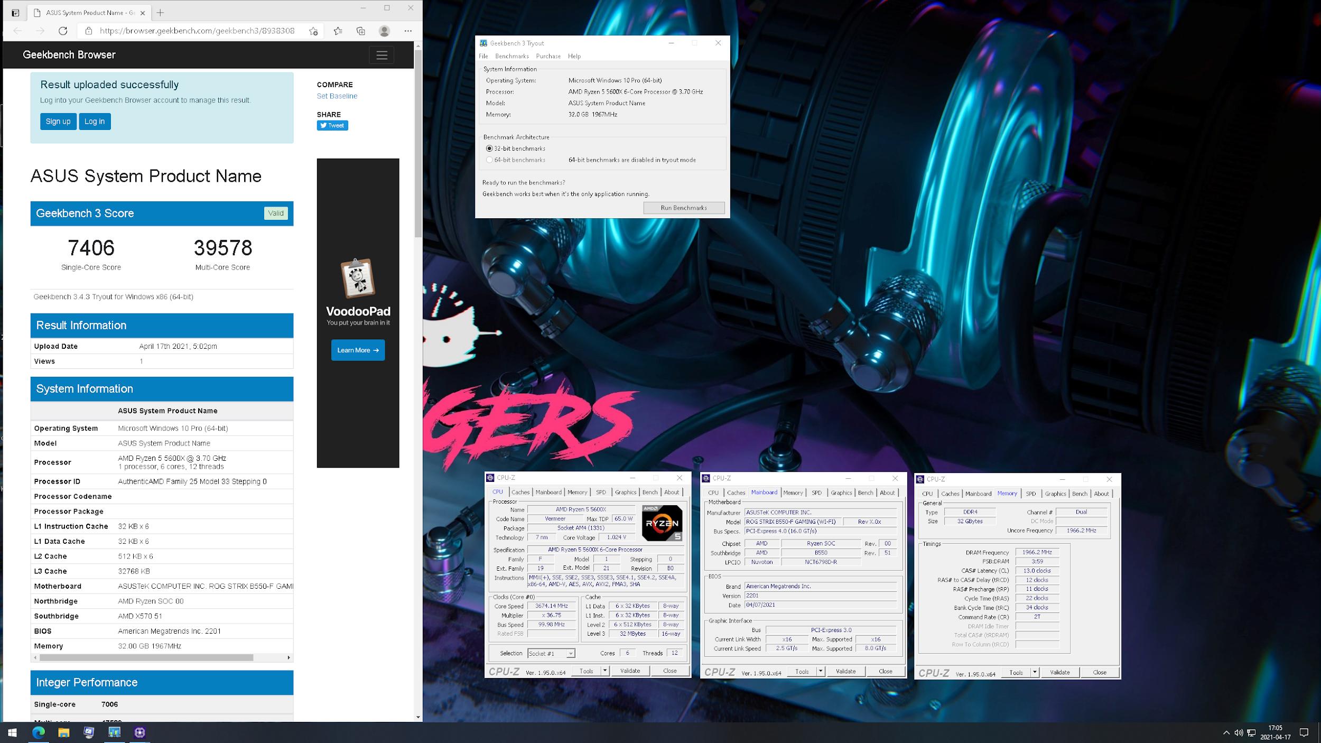Open About tab in the Memory CPU-Z window

(x=1101, y=494)
